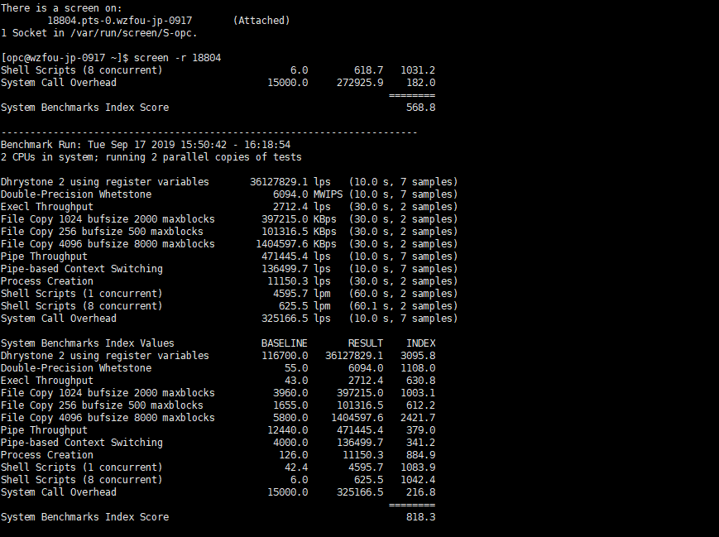Click the 625.5 lpm shell scripts value

click(x=304, y=305)
